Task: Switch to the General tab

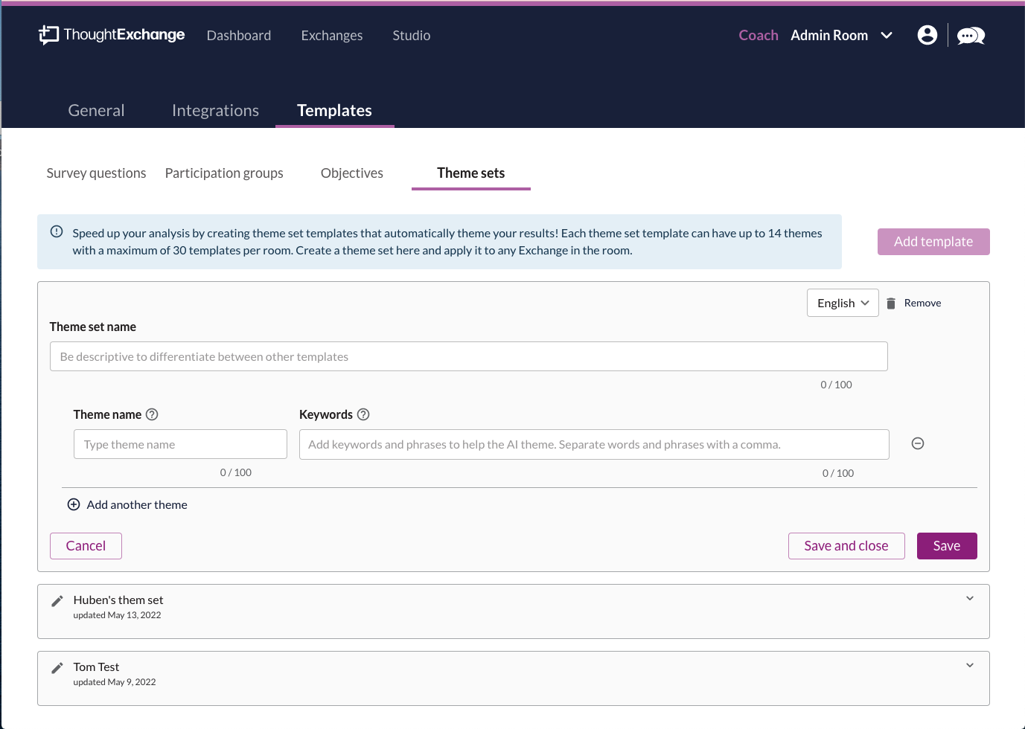Action: (x=96, y=110)
